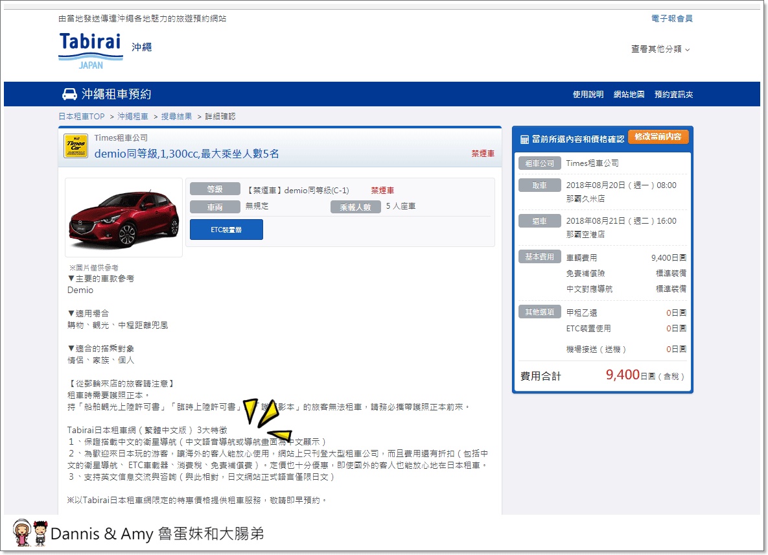
Task: Go back to 搜尋結果 breadcrumb
Action: tap(176, 117)
